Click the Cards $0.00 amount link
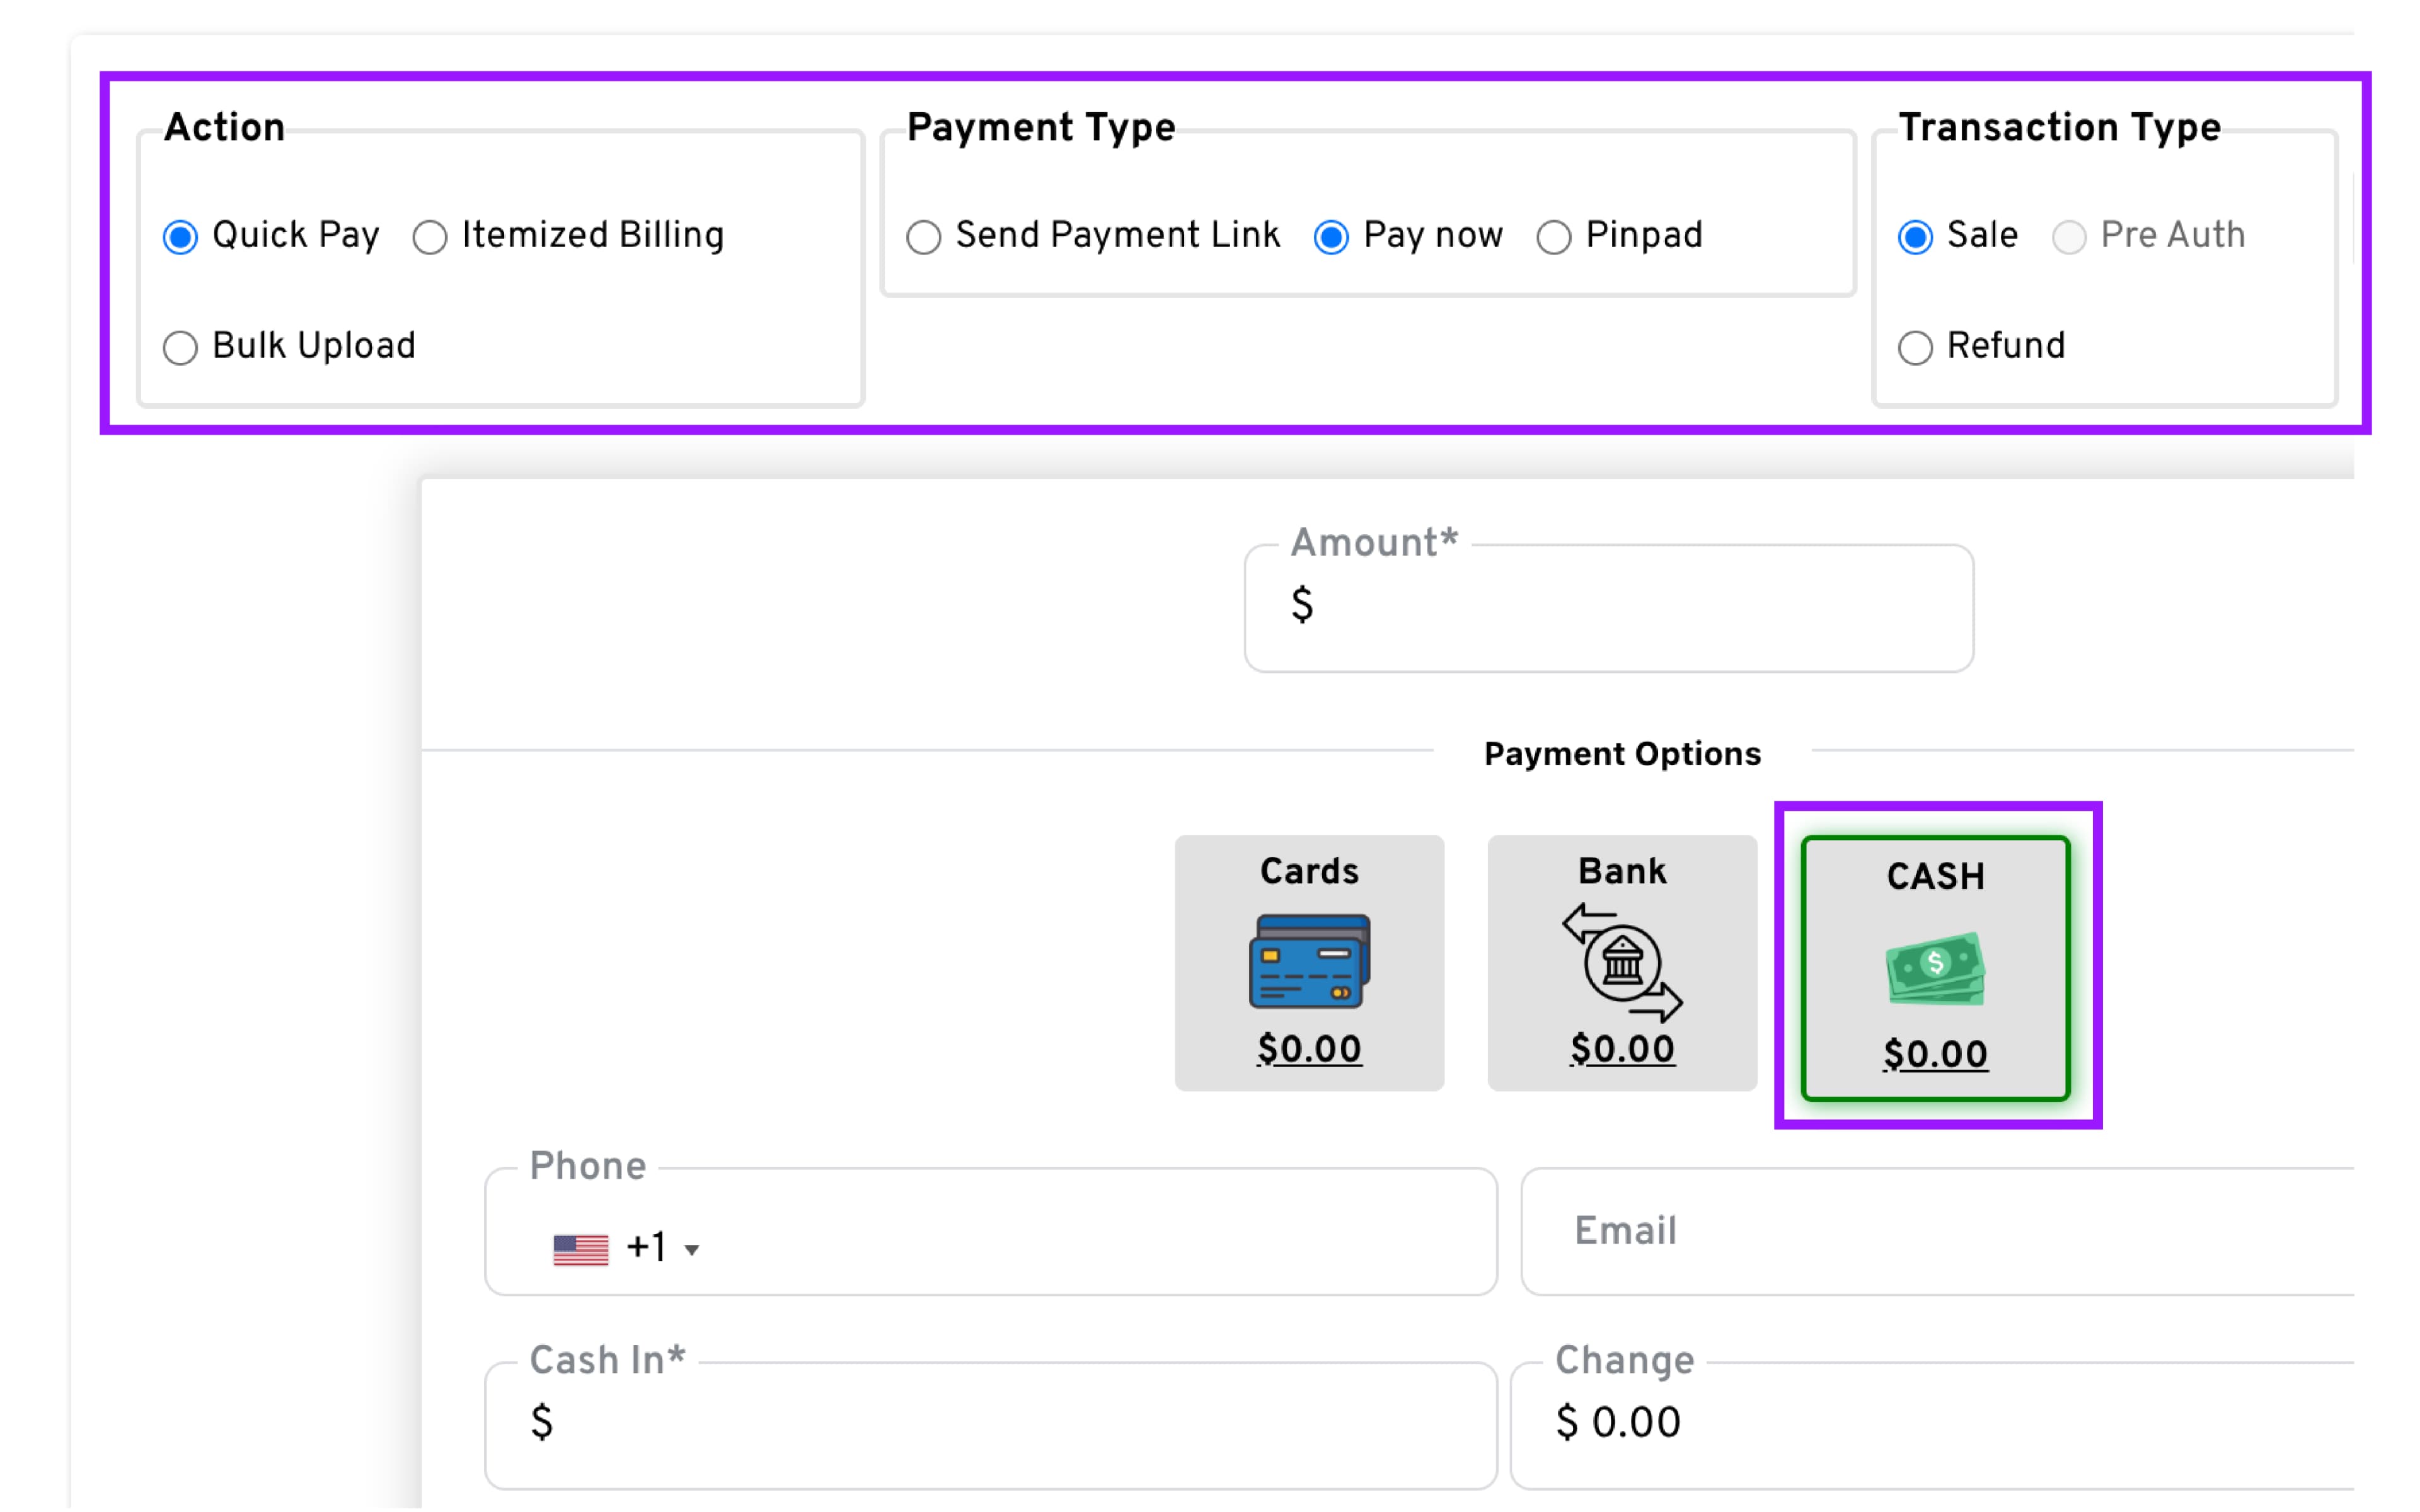Screen dimensions: 2420x1512 [1309, 1049]
